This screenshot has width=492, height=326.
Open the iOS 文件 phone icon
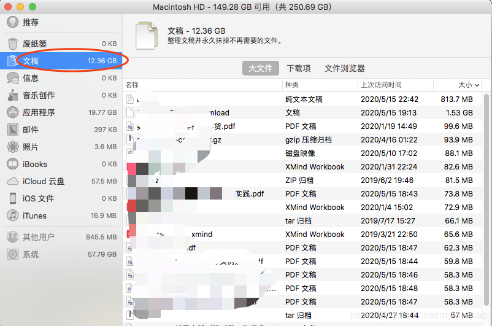point(12,198)
